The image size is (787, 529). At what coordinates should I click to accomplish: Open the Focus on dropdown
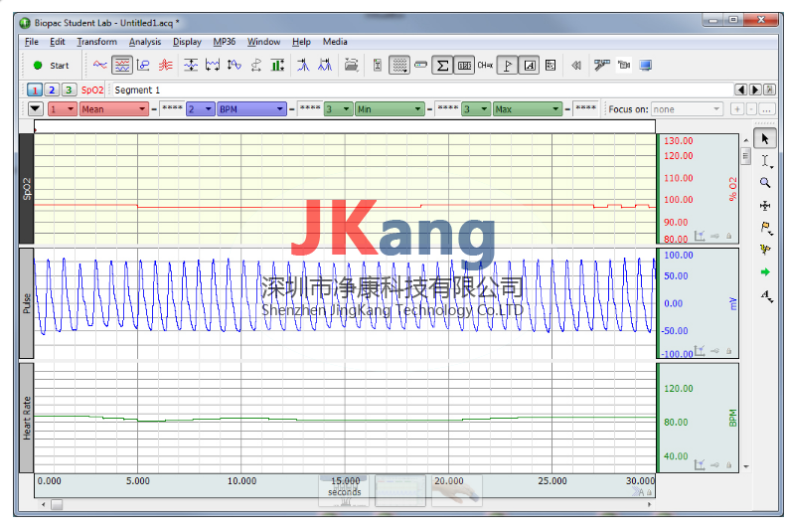pos(687,109)
